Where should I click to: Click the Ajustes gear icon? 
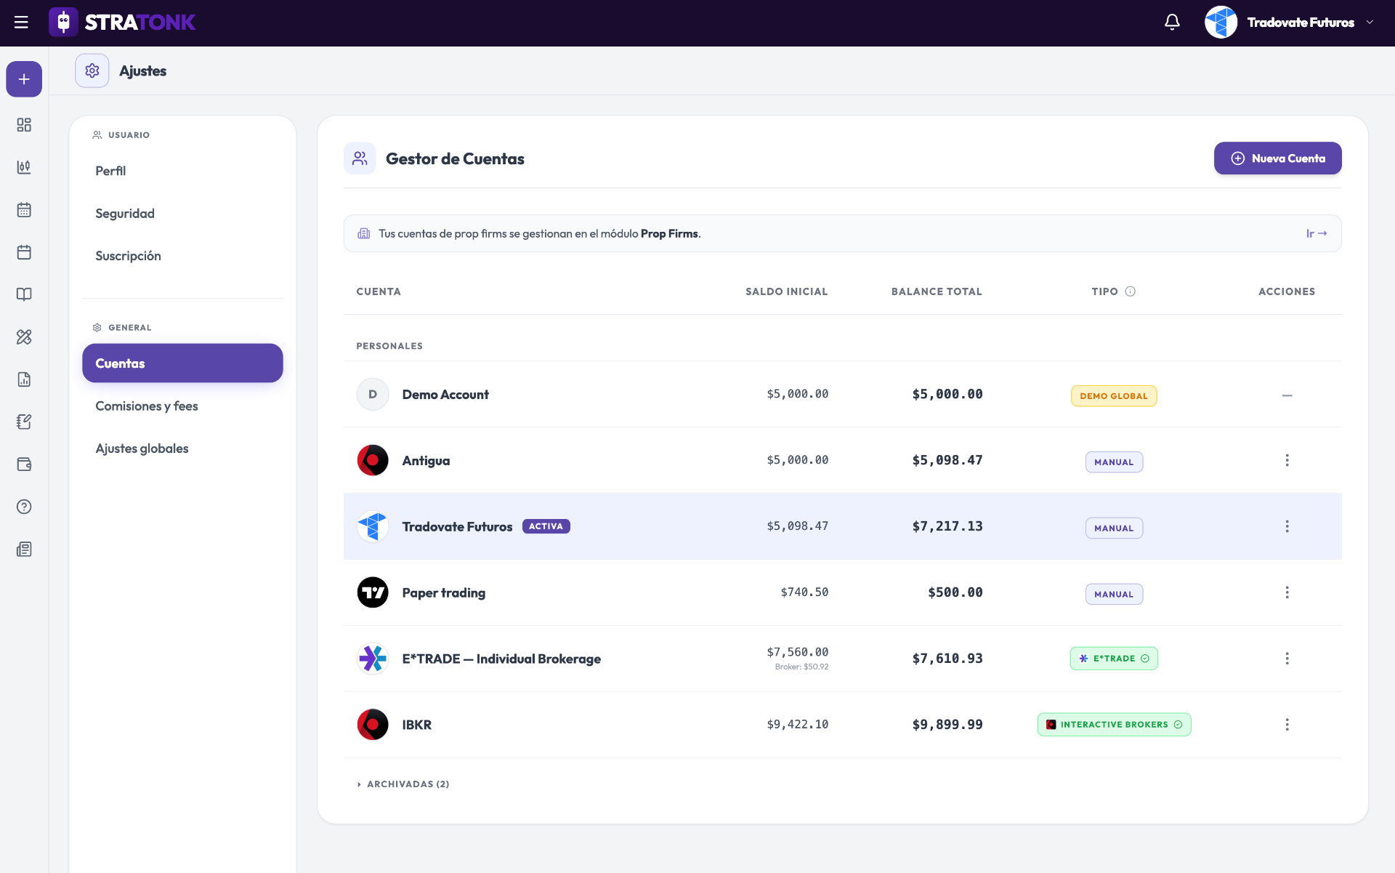pyautogui.click(x=92, y=71)
